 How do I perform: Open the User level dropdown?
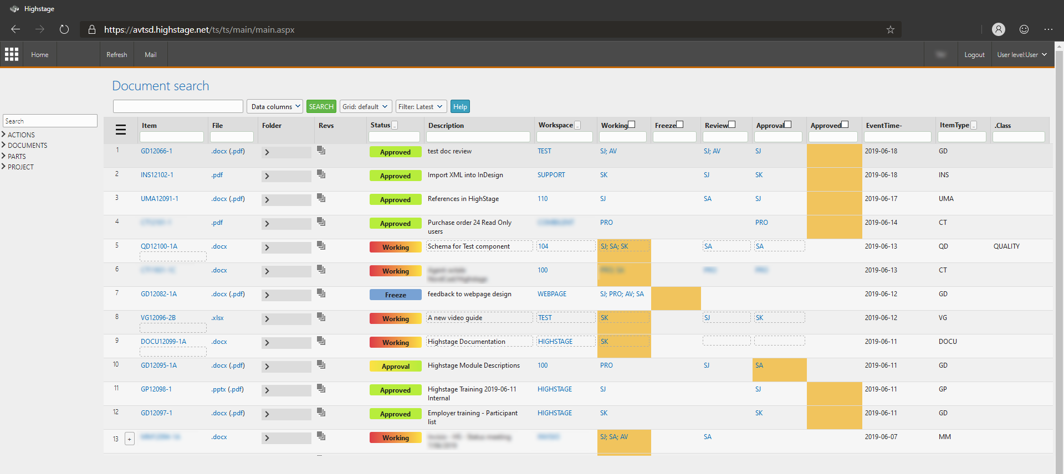(x=1022, y=55)
